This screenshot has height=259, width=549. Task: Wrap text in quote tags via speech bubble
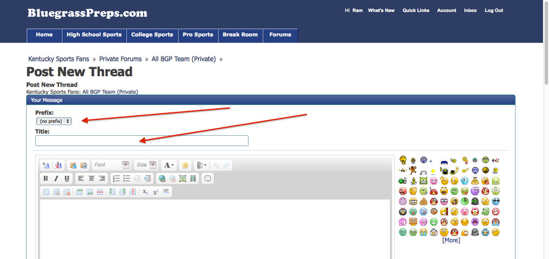208,179
